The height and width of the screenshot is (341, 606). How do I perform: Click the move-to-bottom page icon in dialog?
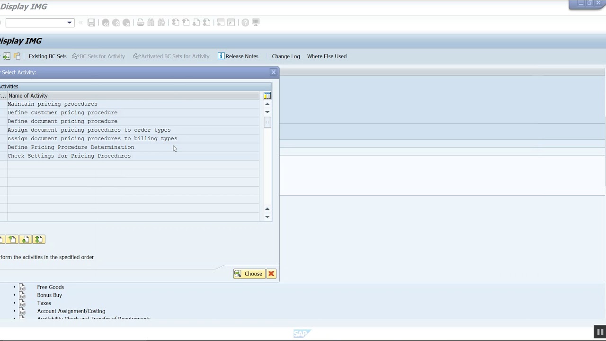point(39,240)
